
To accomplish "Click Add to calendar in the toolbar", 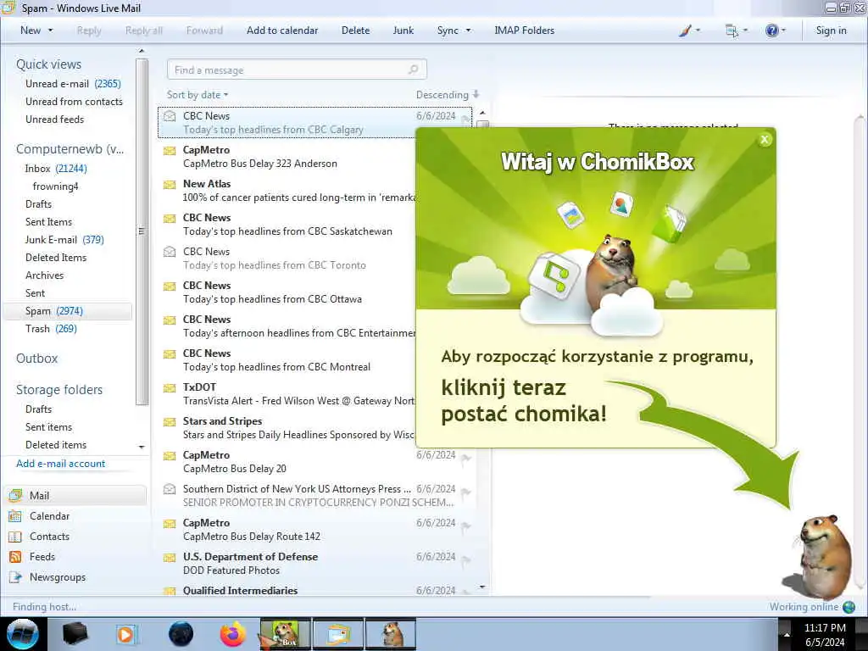I will tap(282, 31).
